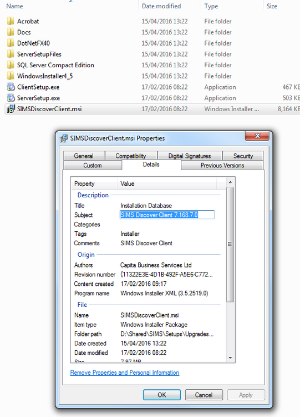Click the OK button
The height and width of the screenshot is (417, 300).
162,395
